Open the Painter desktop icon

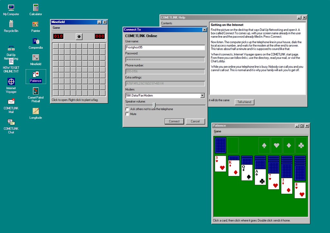tap(35, 26)
